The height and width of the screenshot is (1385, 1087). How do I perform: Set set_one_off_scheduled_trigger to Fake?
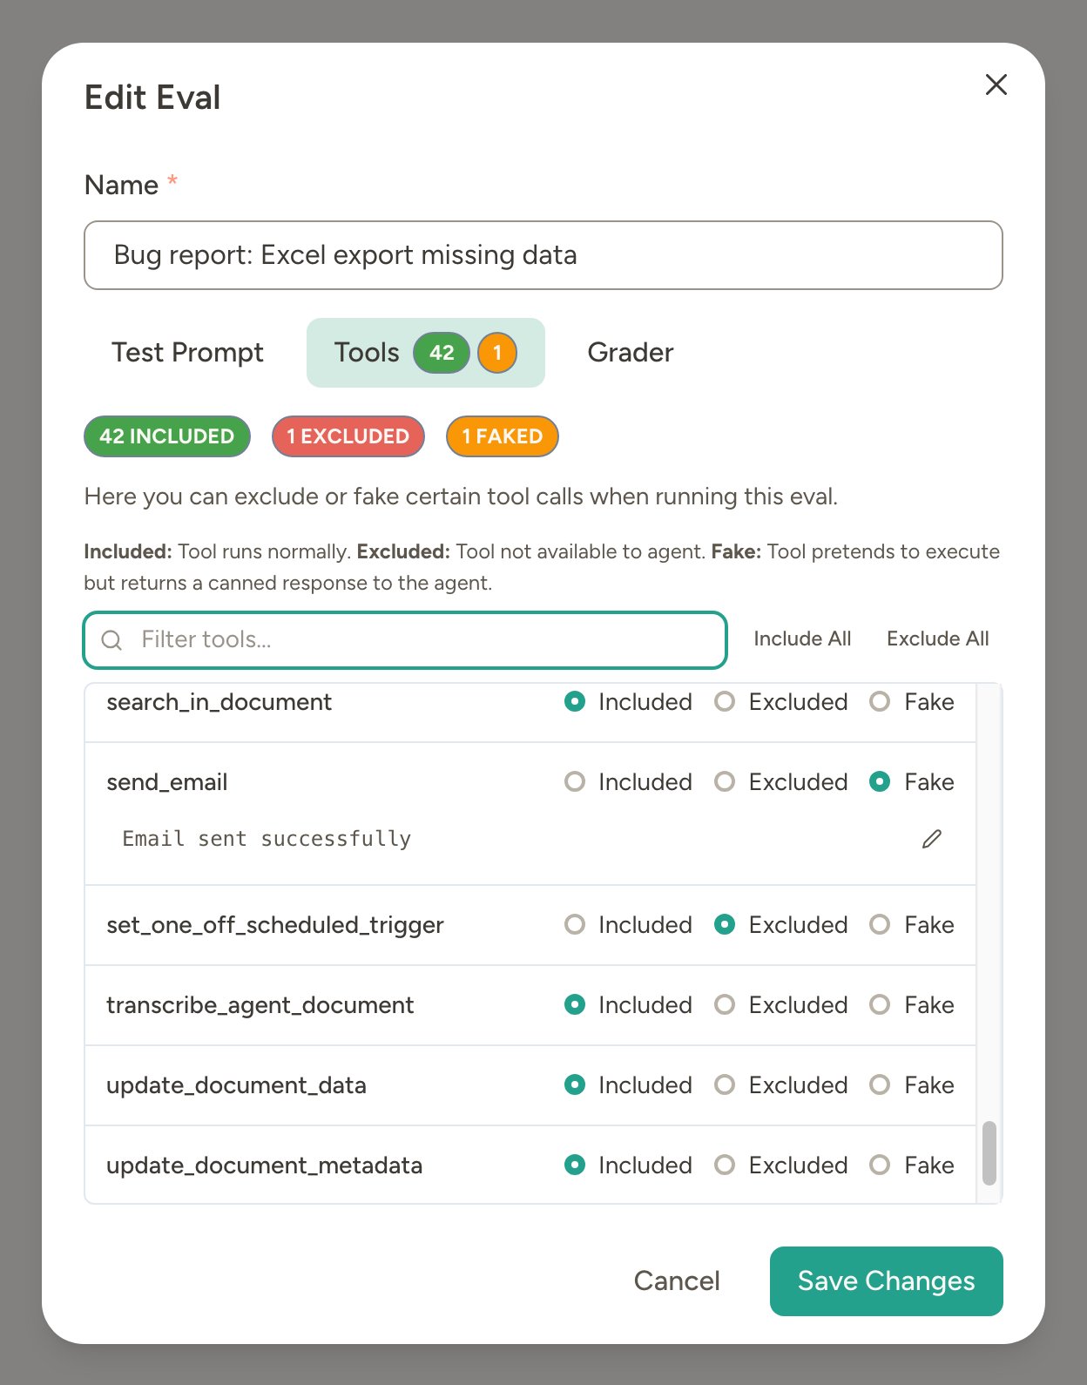pos(880,924)
